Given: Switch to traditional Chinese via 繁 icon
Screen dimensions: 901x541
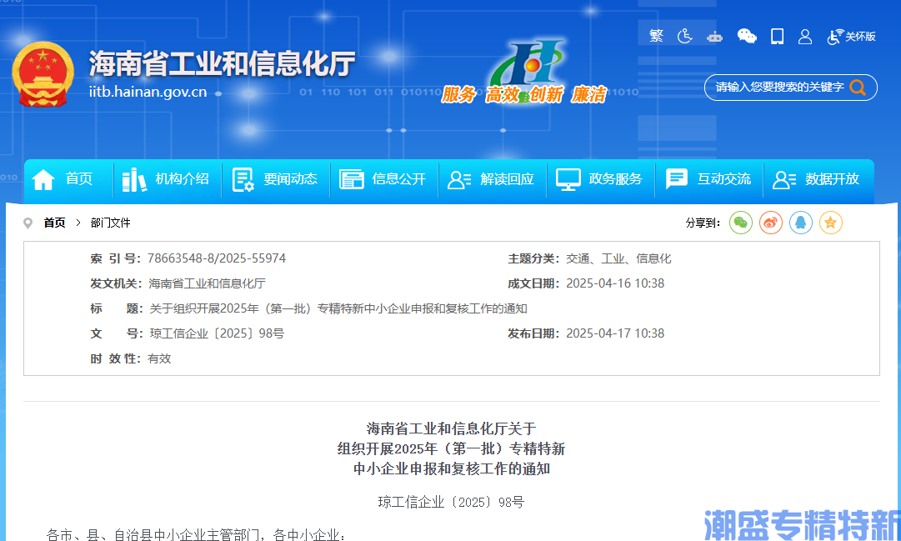Looking at the screenshot, I should (656, 36).
